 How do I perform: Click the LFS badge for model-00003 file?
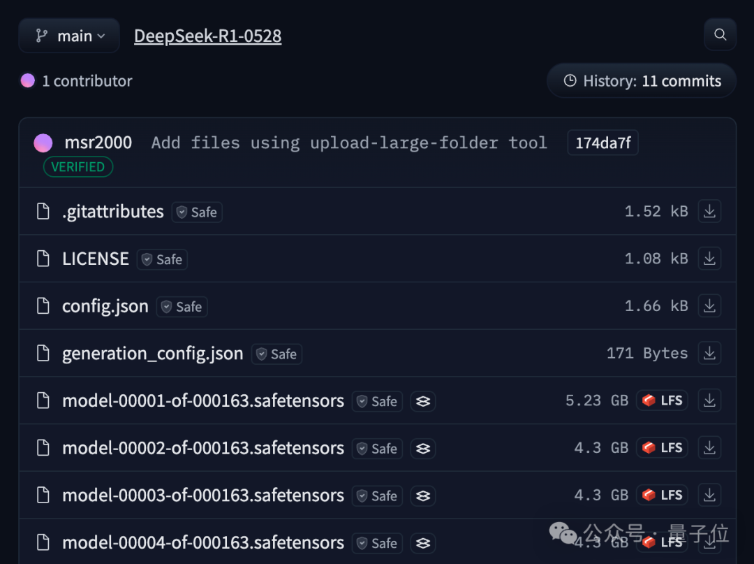(662, 495)
